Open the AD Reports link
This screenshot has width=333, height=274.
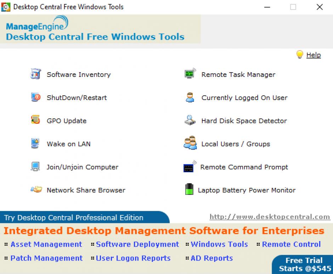pyautogui.click(x=212, y=258)
